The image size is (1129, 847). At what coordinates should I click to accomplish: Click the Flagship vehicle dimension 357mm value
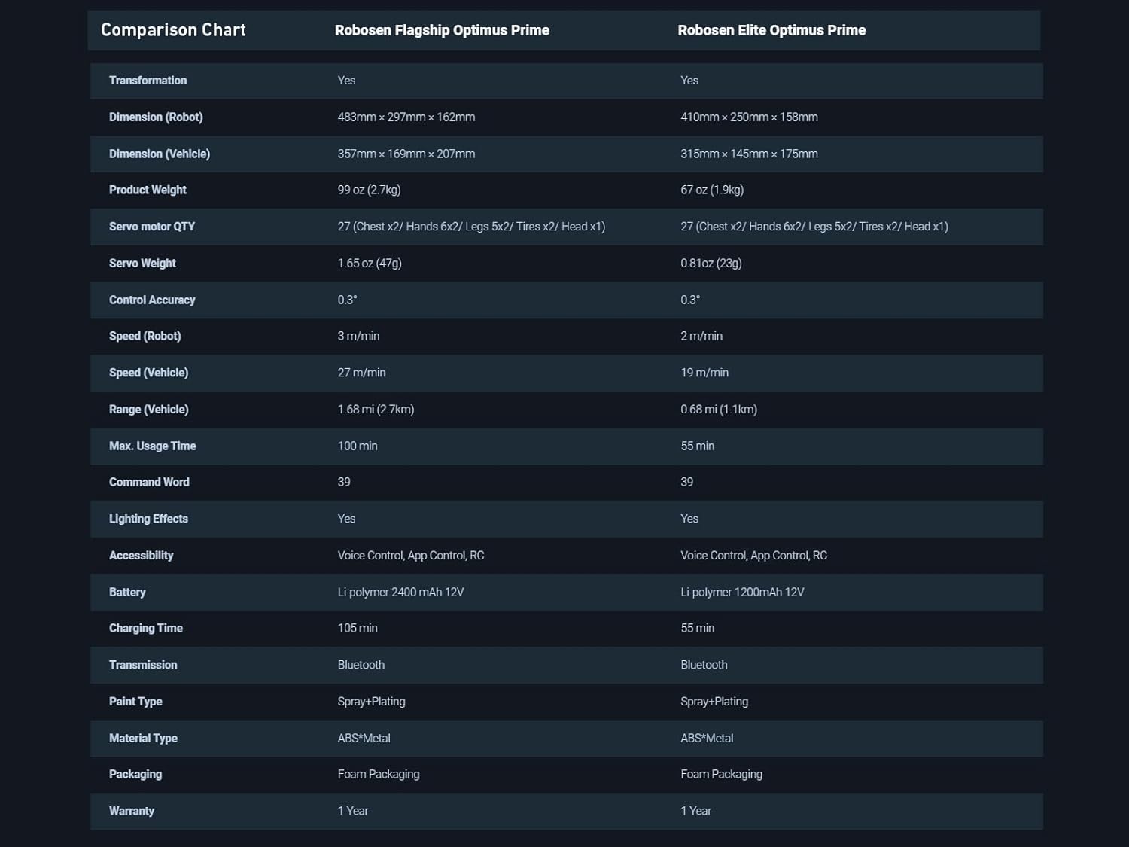(x=406, y=154)
